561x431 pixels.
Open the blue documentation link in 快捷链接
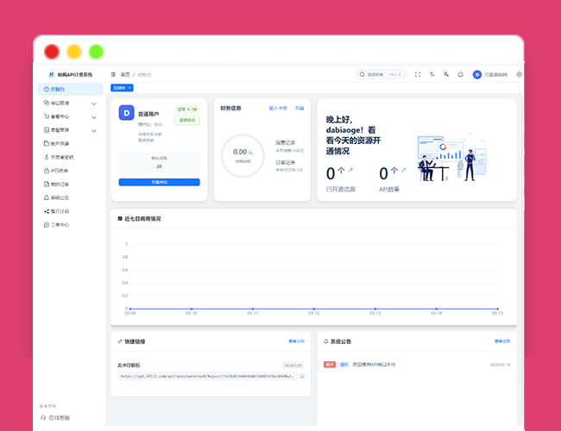[x=297, y=341]
